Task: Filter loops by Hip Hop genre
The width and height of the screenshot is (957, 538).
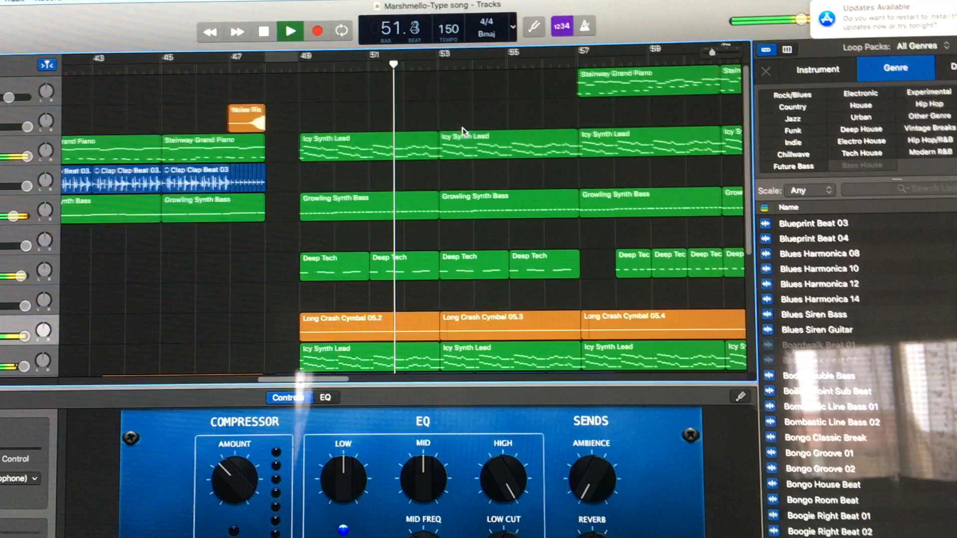Action: pyautogui.click(x=929, y=104)
